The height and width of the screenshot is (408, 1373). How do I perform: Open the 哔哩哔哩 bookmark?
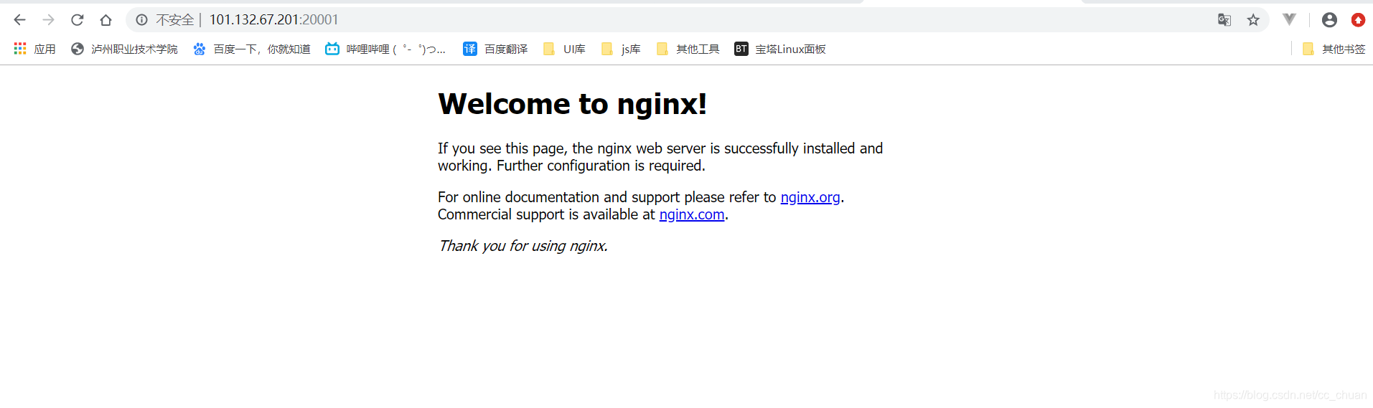click(x=385, y=49)
